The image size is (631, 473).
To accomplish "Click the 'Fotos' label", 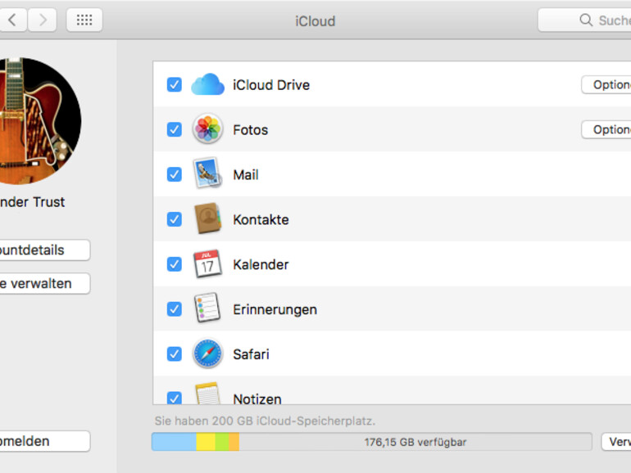I will pyautogui.click(x=250, y=130).
